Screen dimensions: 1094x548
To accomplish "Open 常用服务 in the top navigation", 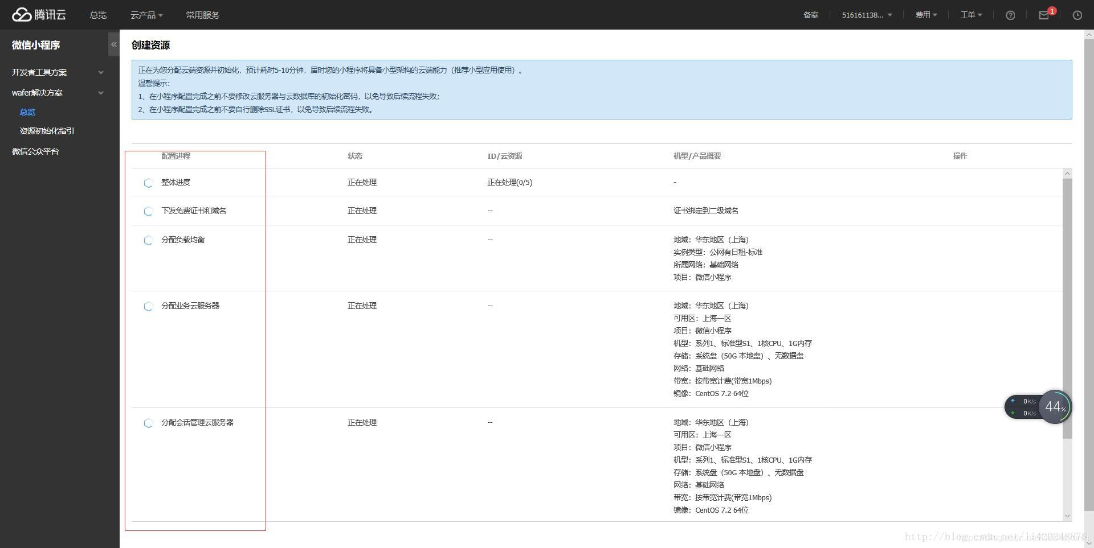I will pos(202,15).
